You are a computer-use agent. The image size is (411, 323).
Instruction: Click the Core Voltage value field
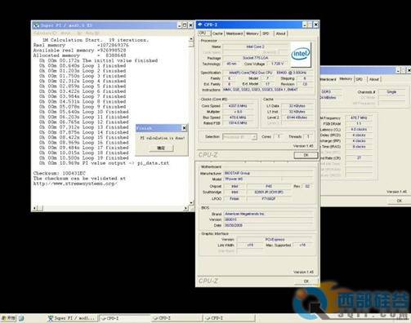pos(277,64)
